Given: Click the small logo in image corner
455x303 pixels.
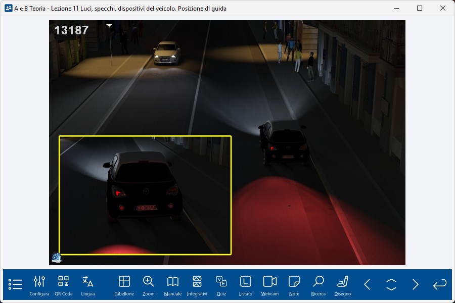Looking at the screenshot, I should [x=57, y=258].
